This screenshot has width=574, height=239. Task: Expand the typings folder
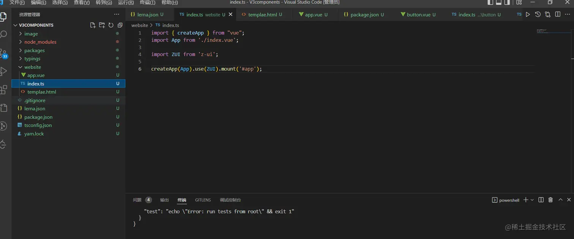20,59
